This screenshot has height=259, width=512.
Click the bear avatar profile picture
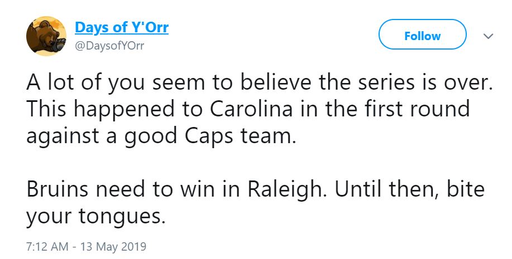pyautogui.click(x=46, y=37)
